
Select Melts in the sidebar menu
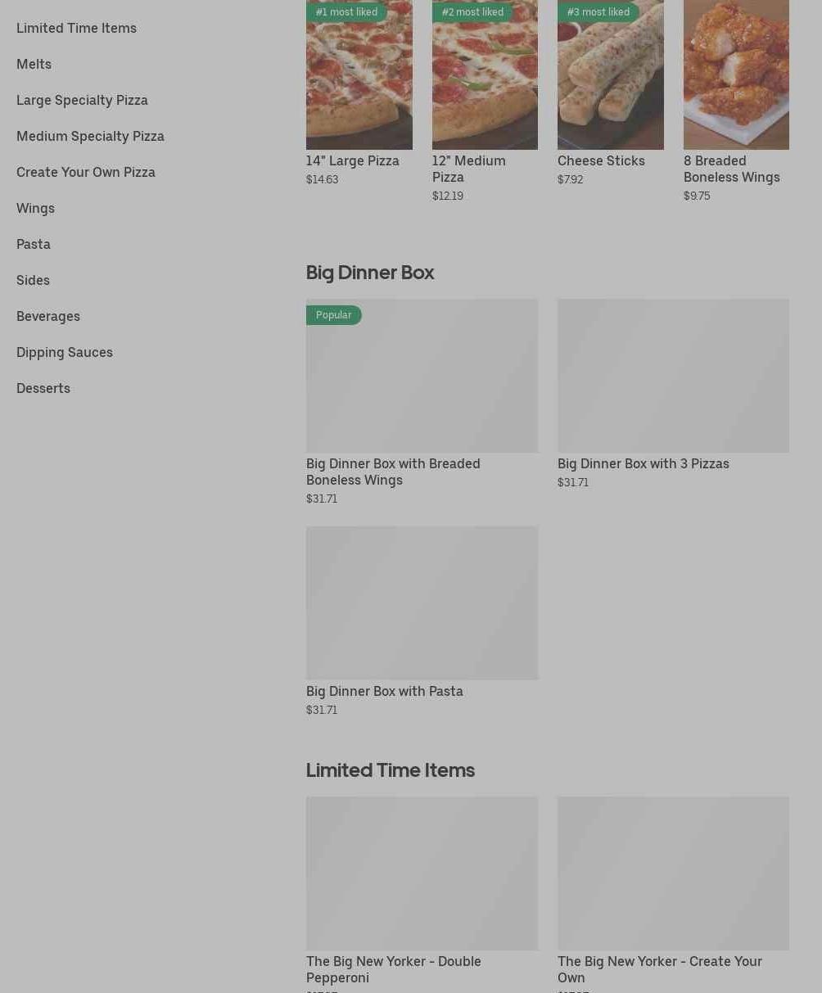(x=34, y=64)
